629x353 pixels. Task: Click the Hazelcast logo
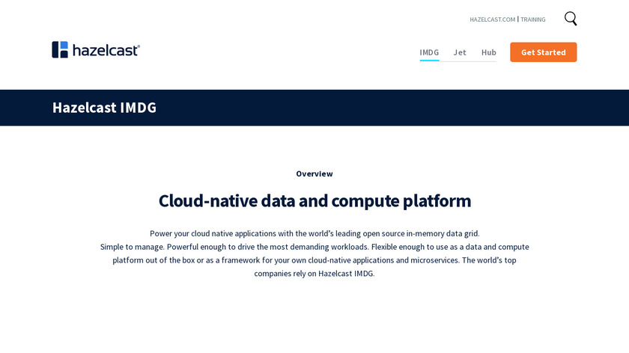click(x=96, y=49)
